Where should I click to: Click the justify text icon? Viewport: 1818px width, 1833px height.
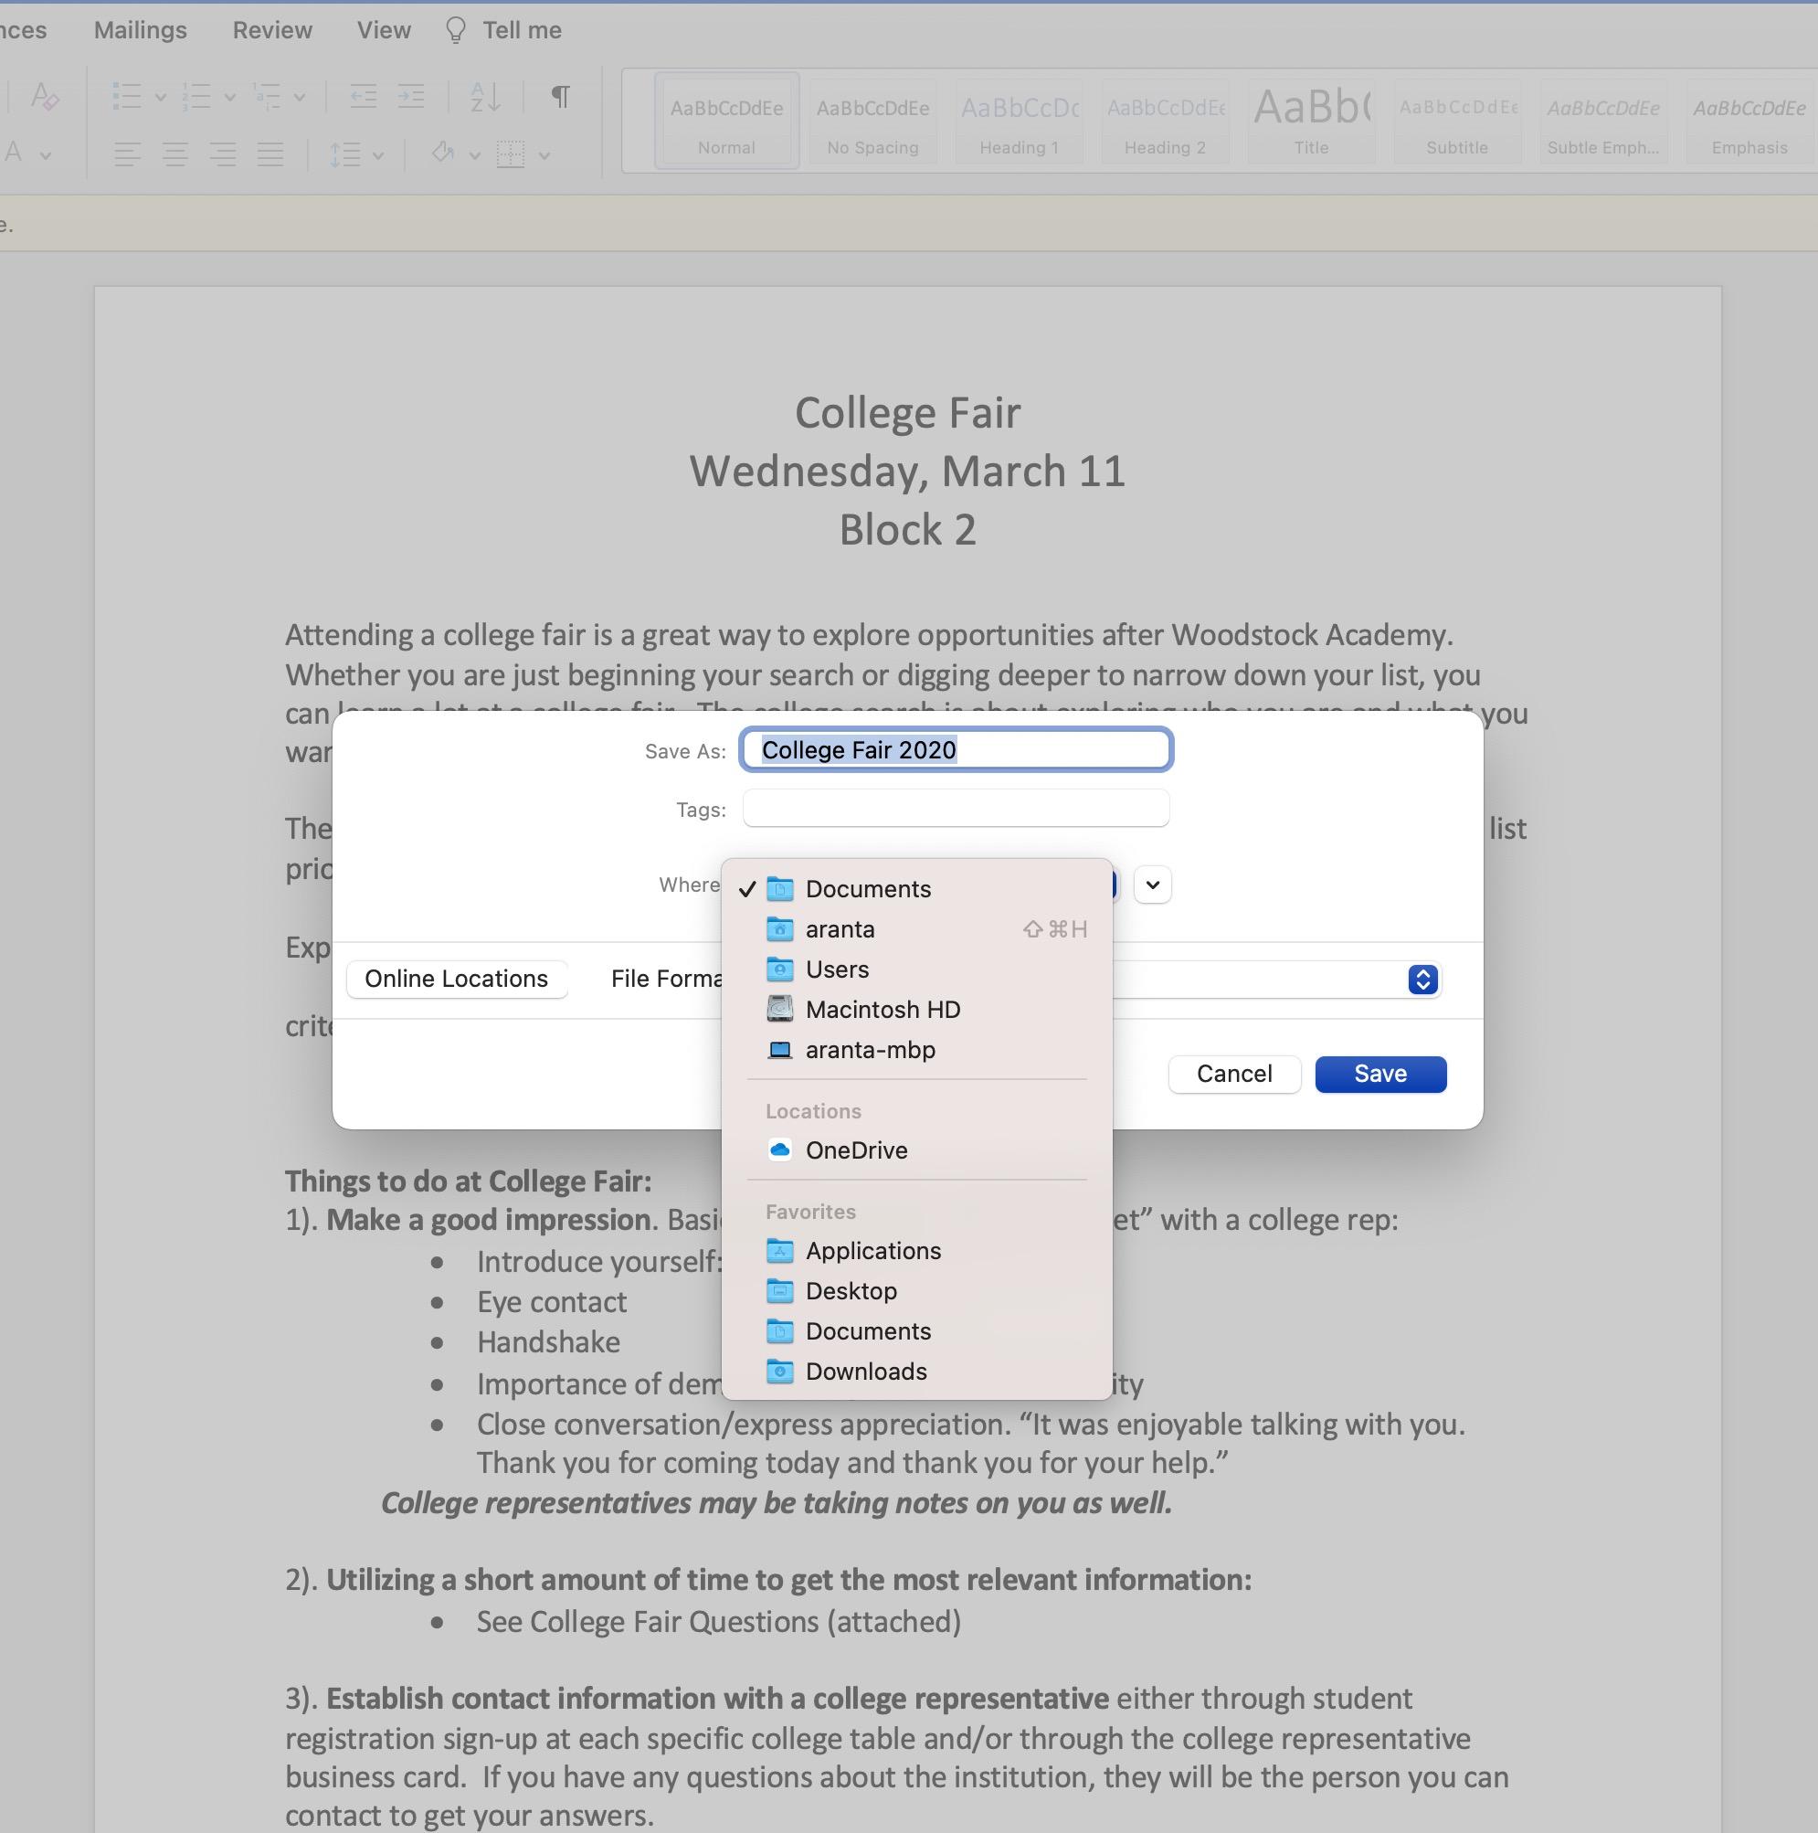click(270, 154)
